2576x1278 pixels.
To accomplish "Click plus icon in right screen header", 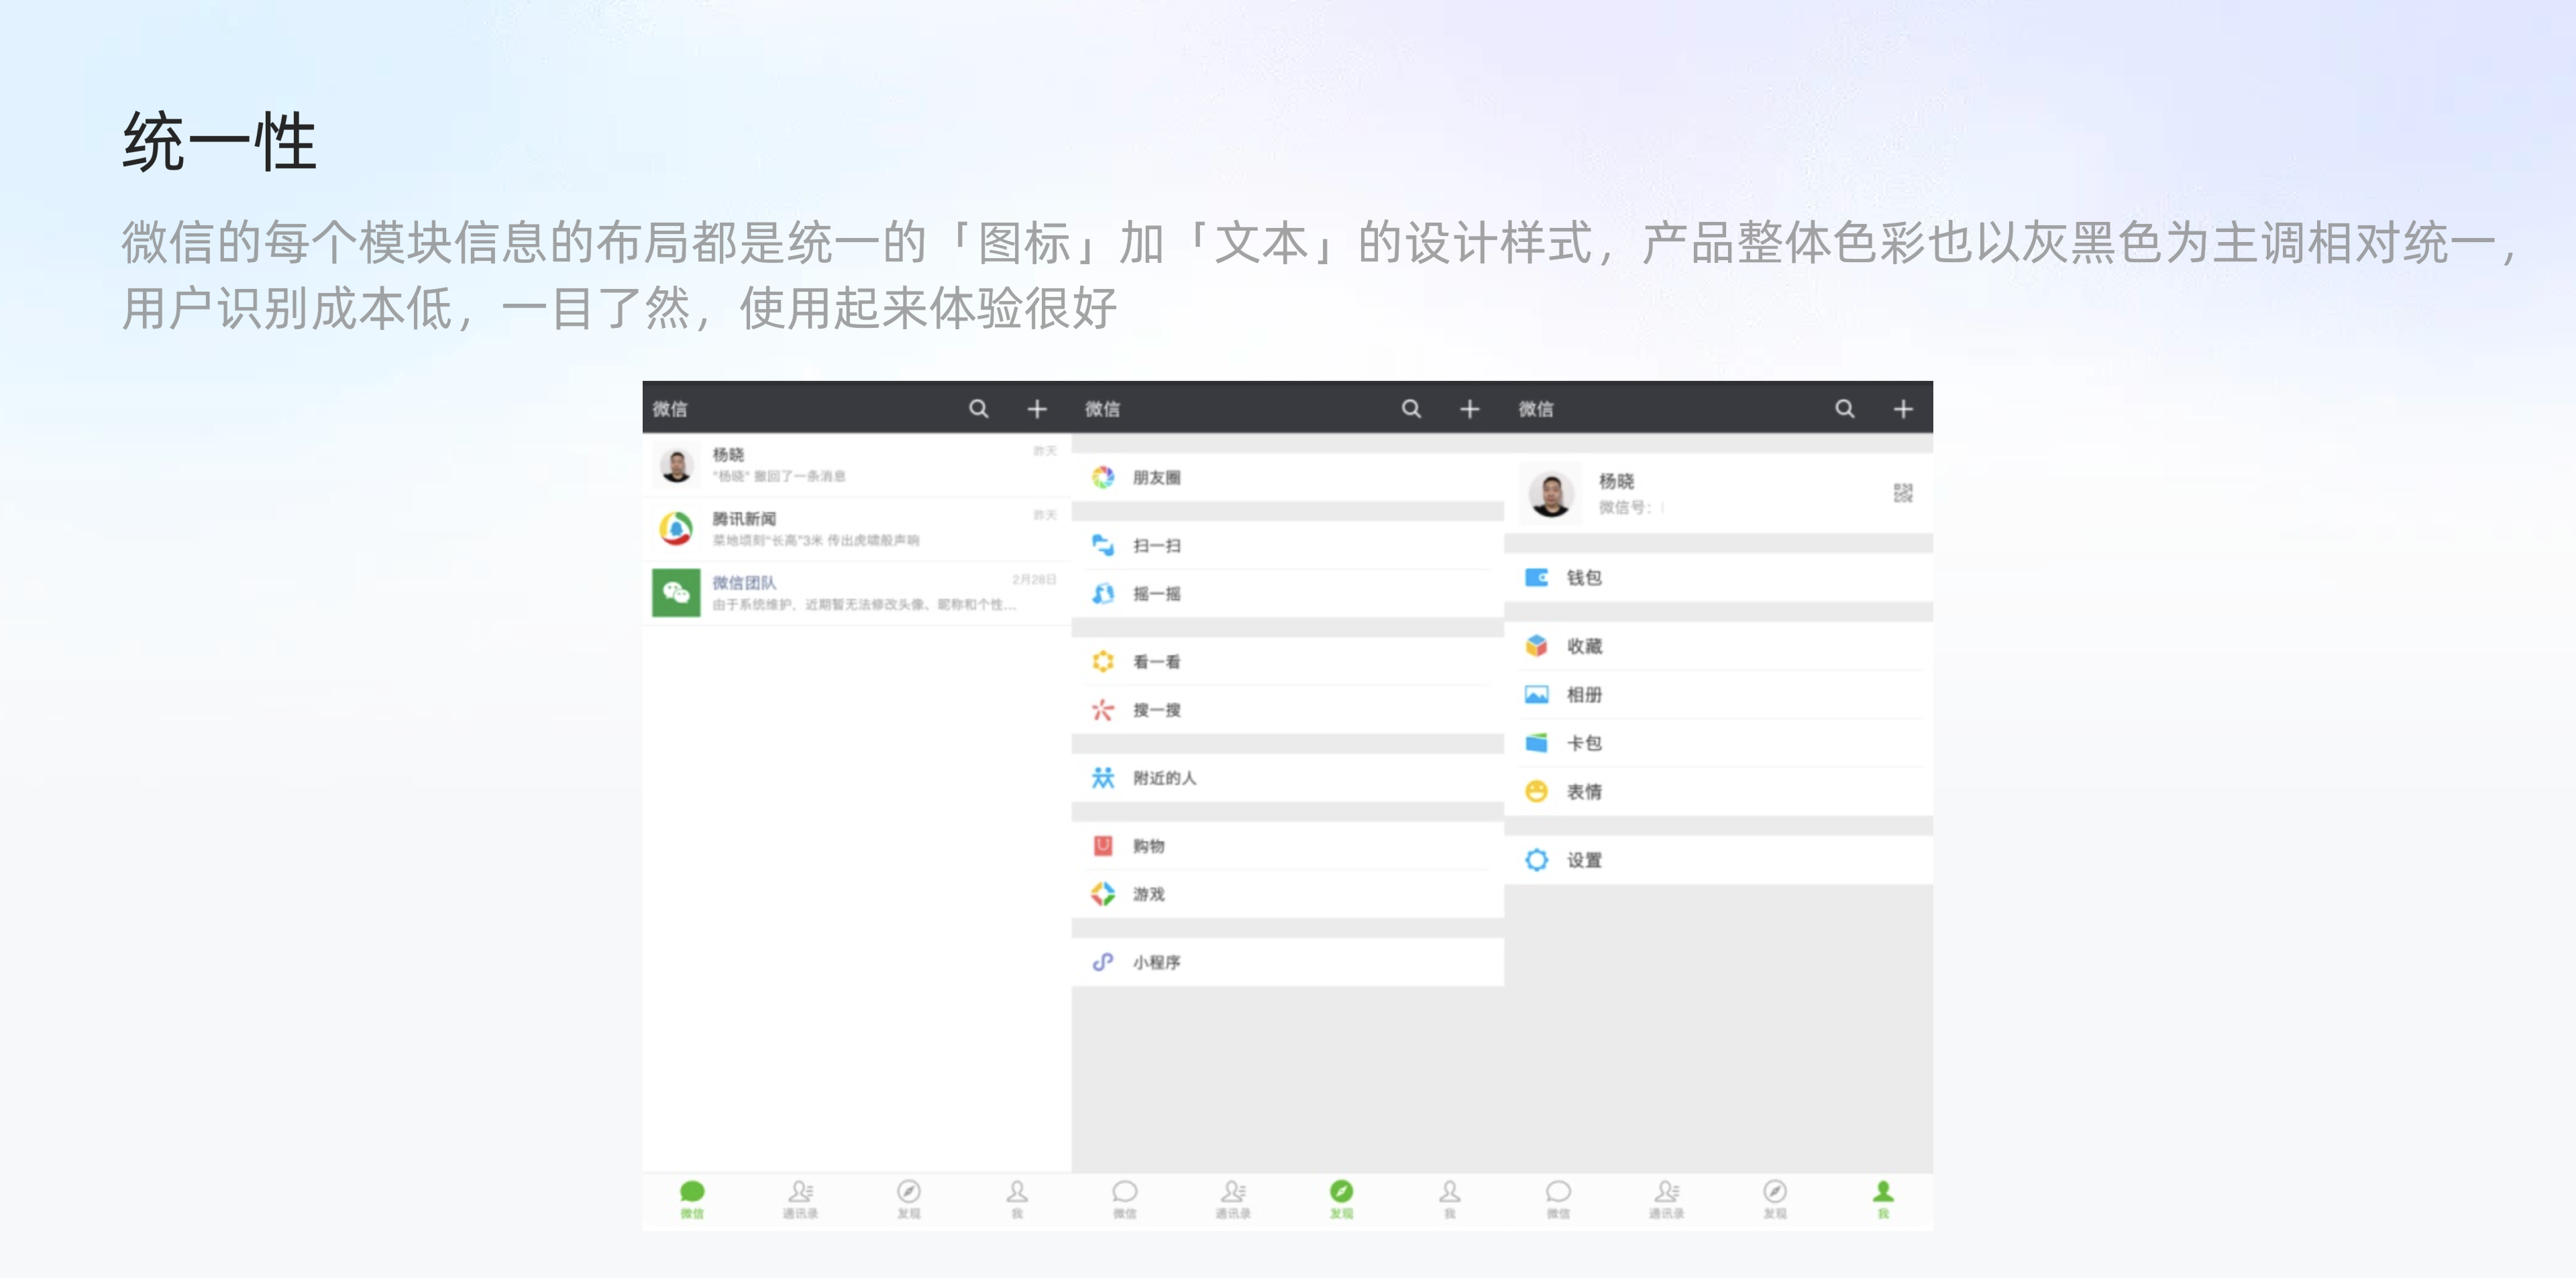I will [x=1903, y=409].
